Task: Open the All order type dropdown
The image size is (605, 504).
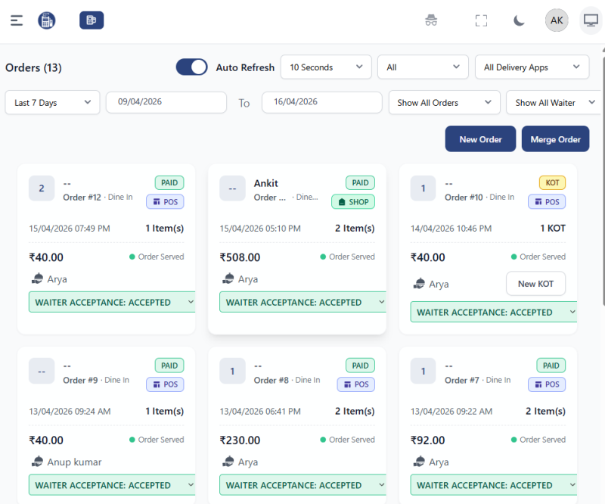Action: click(423, 67)
